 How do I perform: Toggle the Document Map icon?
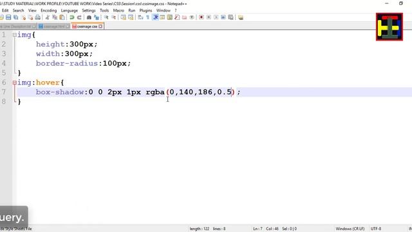pyautogui.click(x=170, y=17)
